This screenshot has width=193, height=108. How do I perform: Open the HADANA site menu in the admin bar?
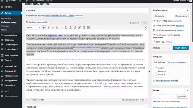tap(11, 1)
